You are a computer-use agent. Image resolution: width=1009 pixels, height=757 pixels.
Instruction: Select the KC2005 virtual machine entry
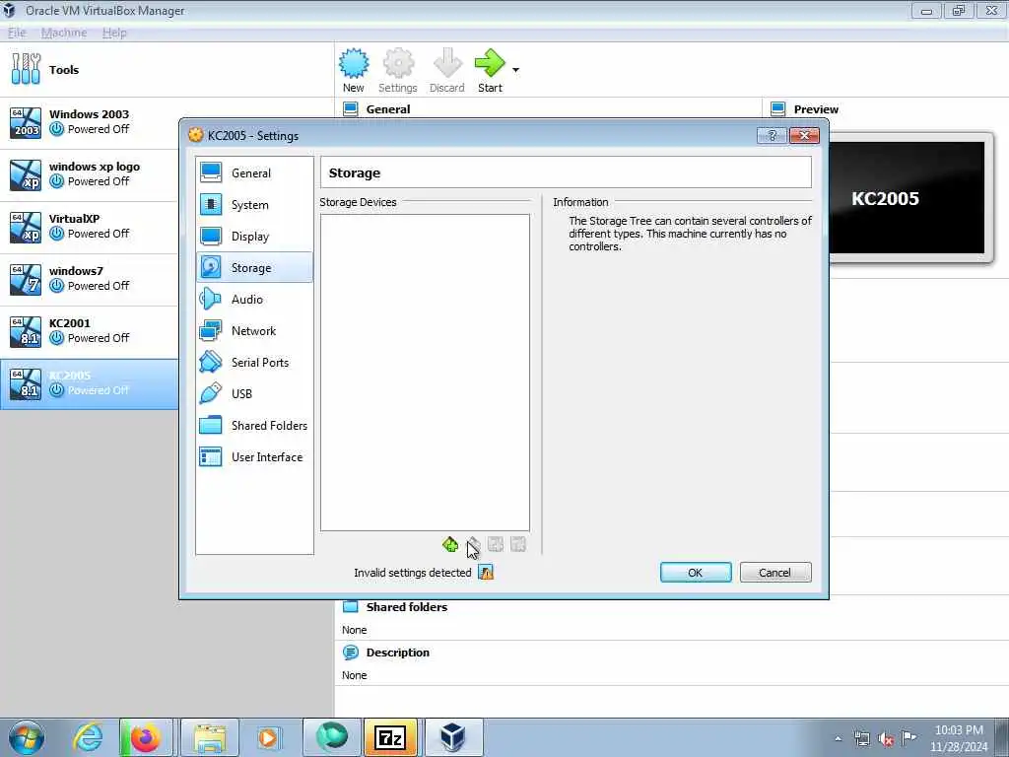click(x=89, y=383)
